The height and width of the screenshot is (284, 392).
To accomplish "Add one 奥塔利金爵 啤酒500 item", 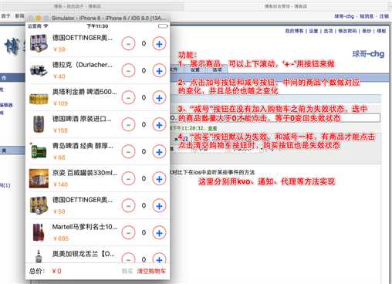I will coord(159,98).
